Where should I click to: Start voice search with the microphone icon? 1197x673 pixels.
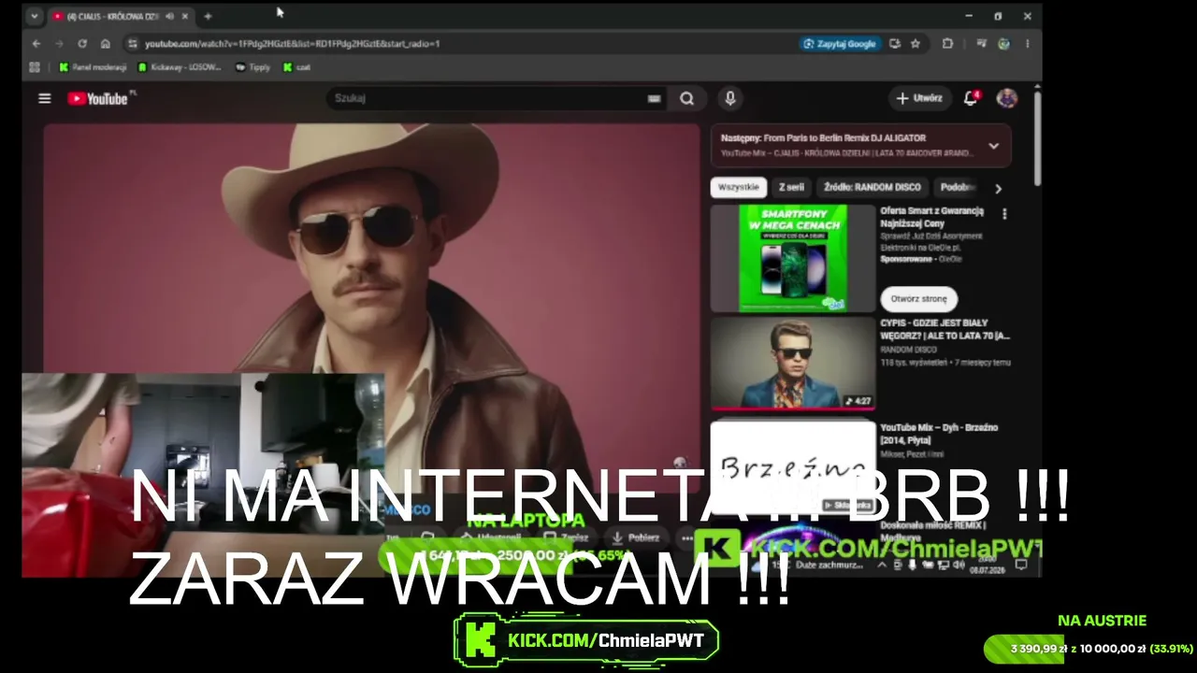tap(730, 98)
